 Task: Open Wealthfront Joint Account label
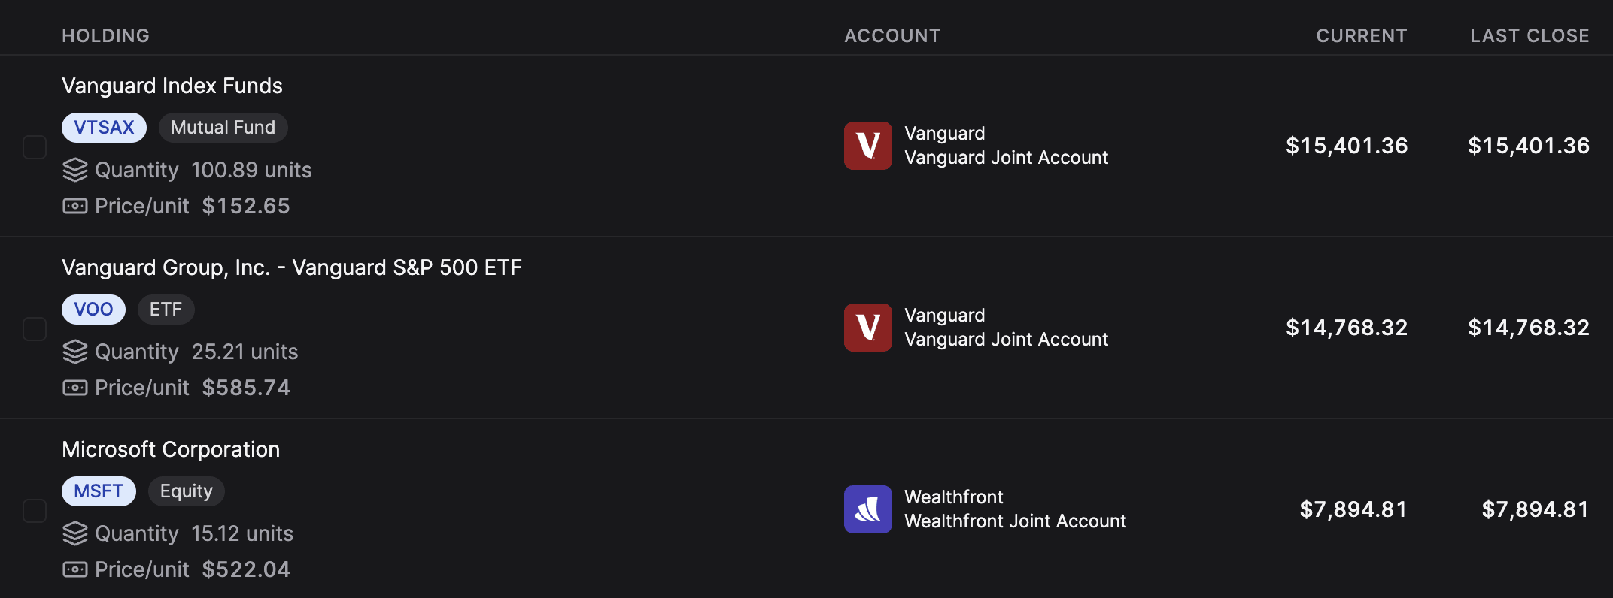tap(1015, 521)
